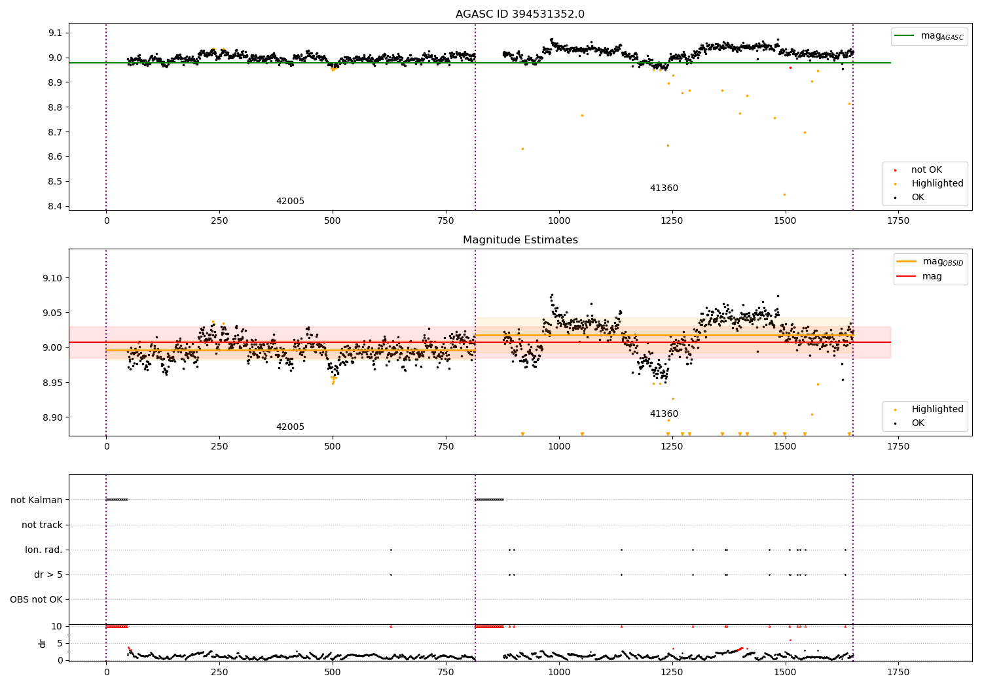Click the '250' x-tick of the top plot
The width and height of the screenshot is (982, 687).
[x=219, y=221]
